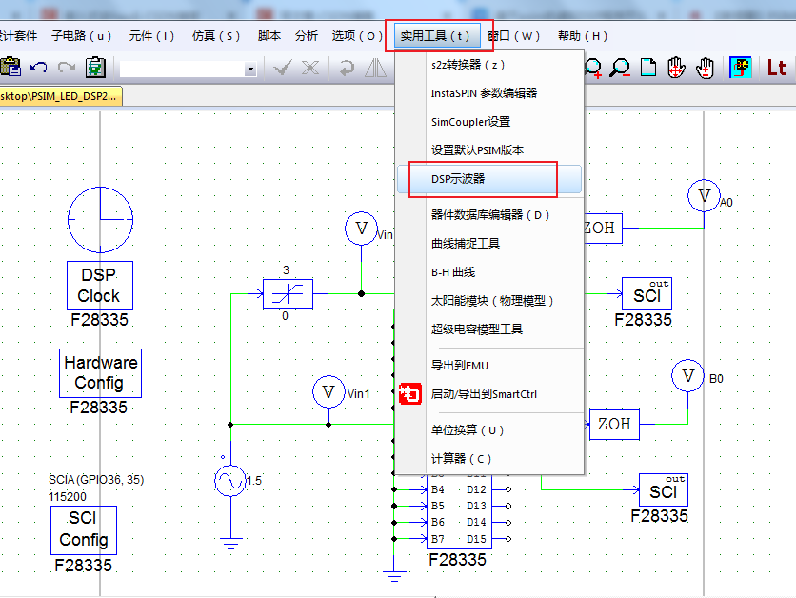Click the Hardware Config F28335 block
This screenshot has height=598, width=796.
click(x=100, y=373)
